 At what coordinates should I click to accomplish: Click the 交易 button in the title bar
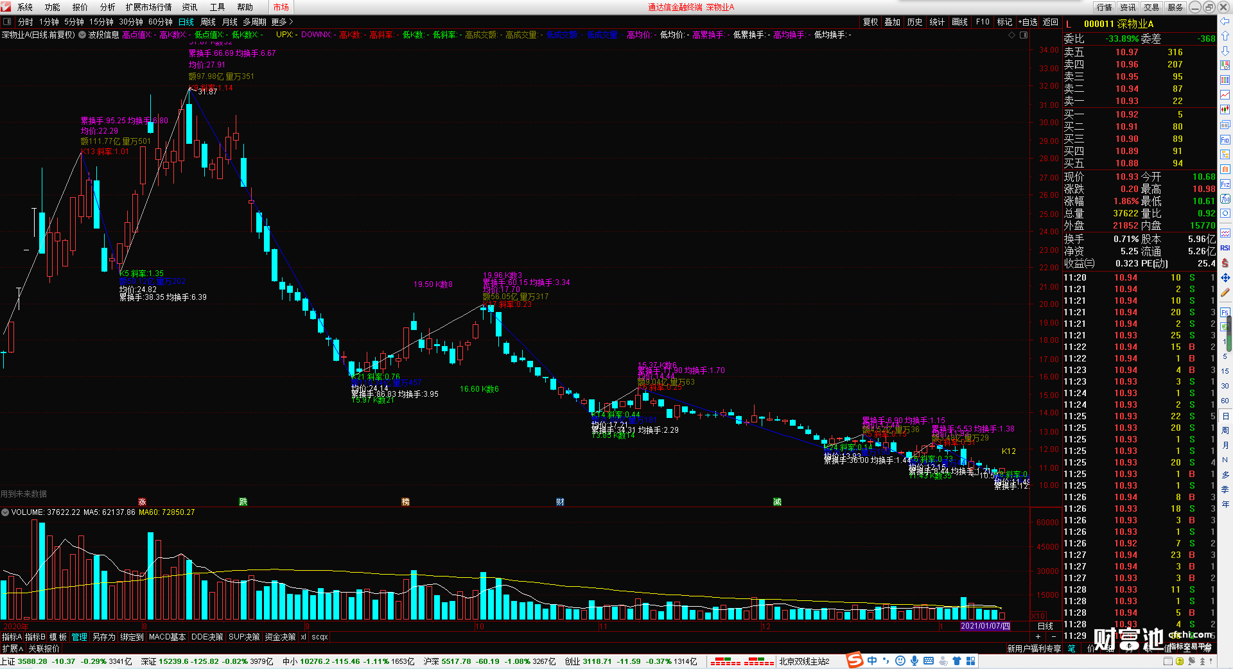[x=1152, y=7]
